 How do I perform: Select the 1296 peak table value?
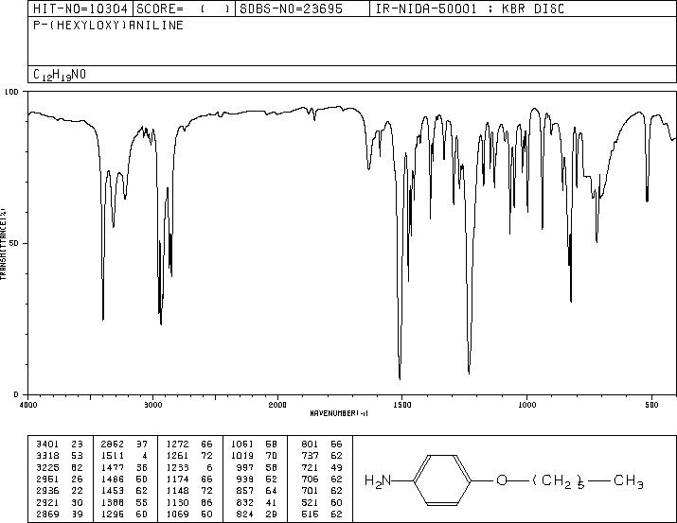coord(113,514)
